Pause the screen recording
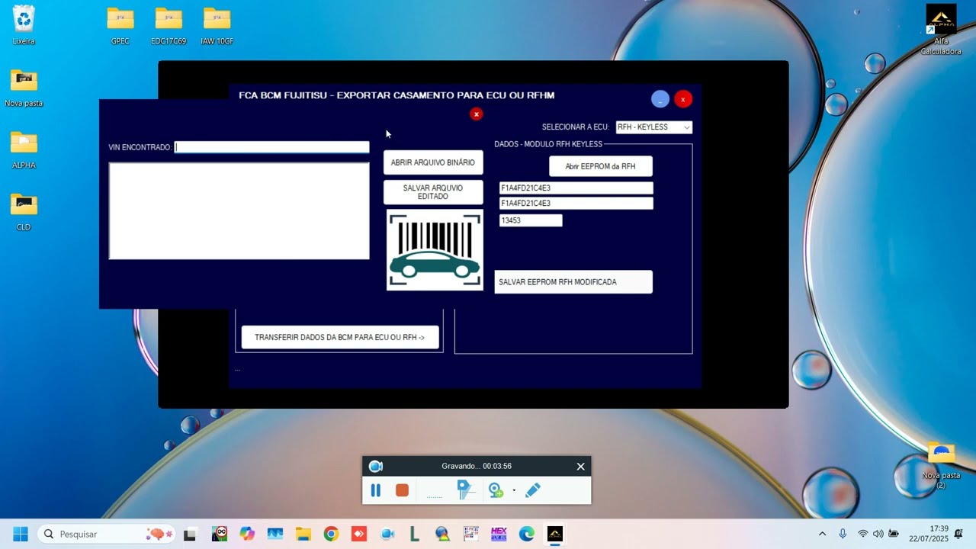976x549 pixels. click(x=375, y=490)
